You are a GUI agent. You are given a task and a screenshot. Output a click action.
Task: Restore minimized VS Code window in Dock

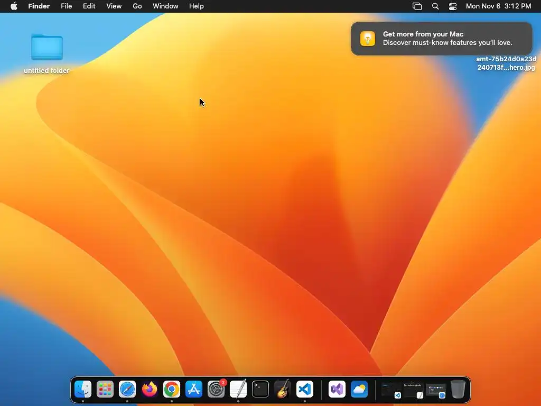tap(391, 390)
